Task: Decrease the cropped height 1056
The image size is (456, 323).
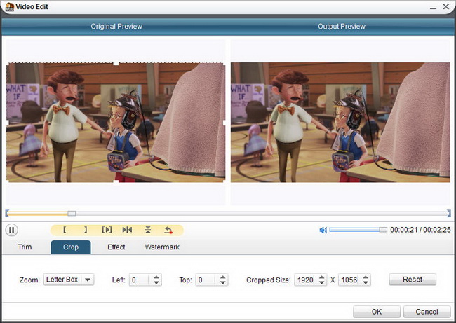Action: pyautogui.click(x=366, y=282)
